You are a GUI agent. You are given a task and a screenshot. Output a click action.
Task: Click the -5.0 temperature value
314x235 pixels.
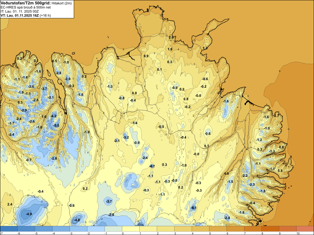pos(57,126)
